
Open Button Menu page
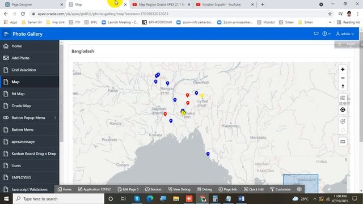pos(29,130)
